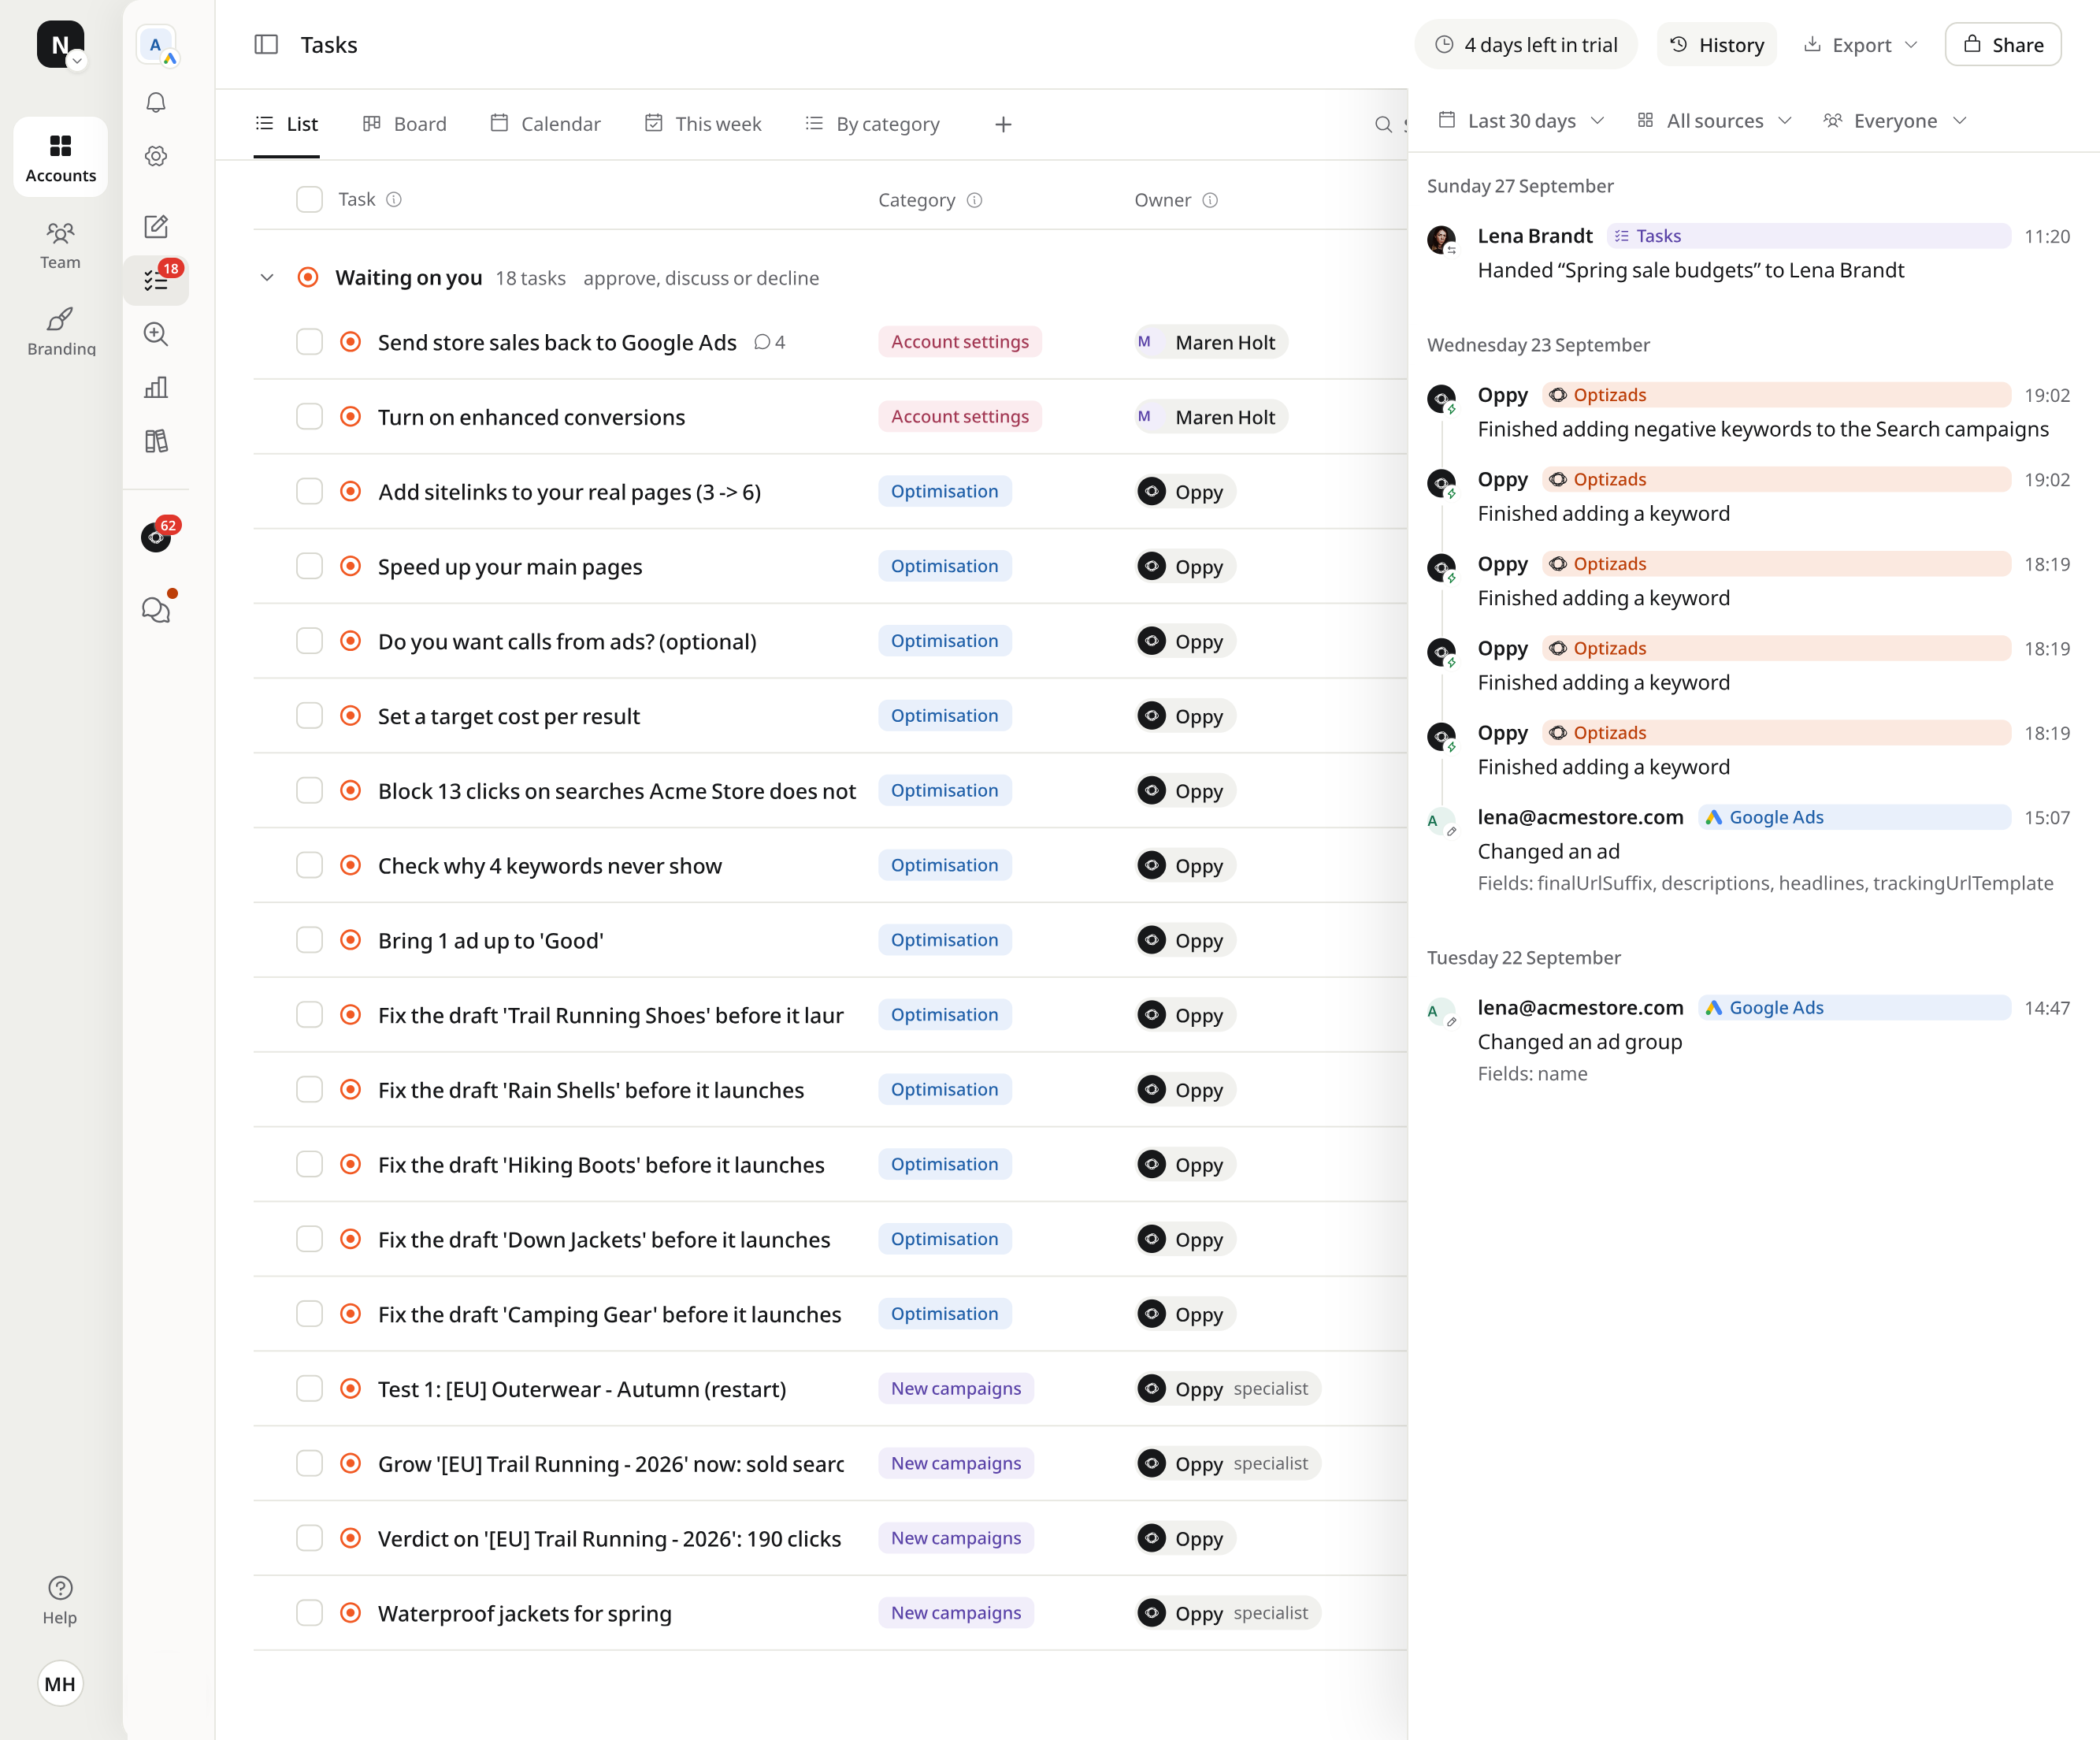
Task: Open the Last 30 days date range dropdown
Action: tap(1521, 121)
